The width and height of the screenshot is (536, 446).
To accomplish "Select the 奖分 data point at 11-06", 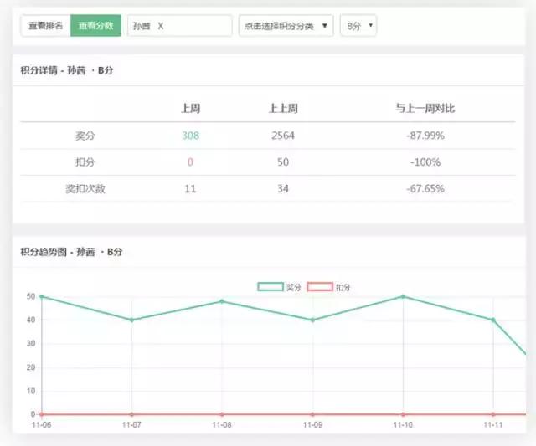I will tap(41, 296).
